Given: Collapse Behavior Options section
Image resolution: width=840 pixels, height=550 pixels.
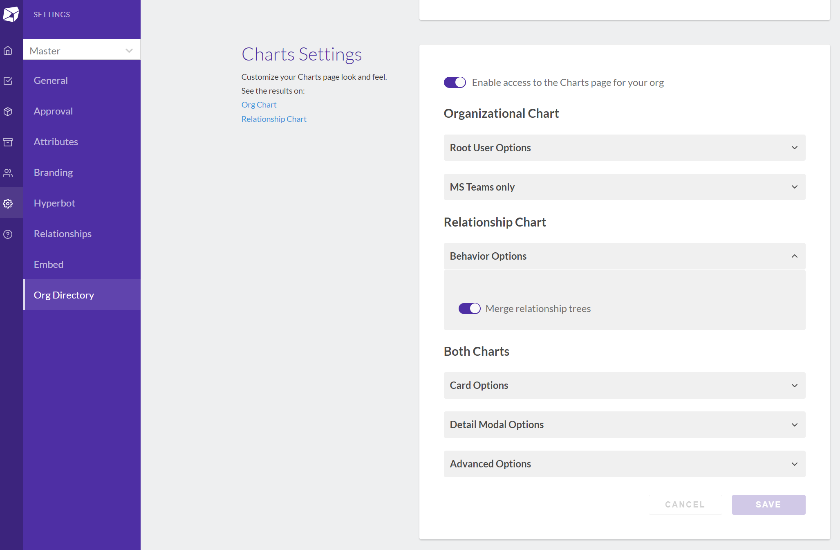Looking at the screenshot, I should pos(625,256).
